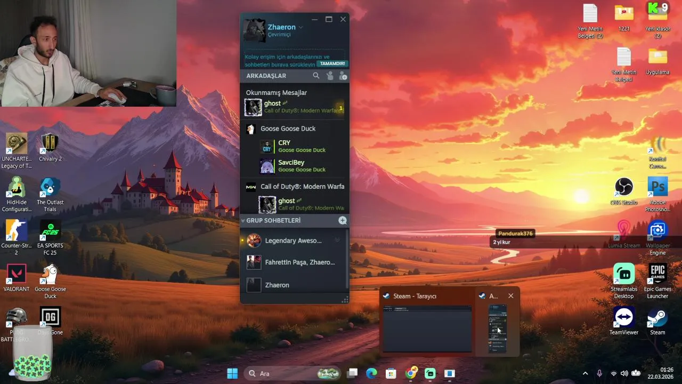Select The Outlast Trials icon

click(50, 195)
